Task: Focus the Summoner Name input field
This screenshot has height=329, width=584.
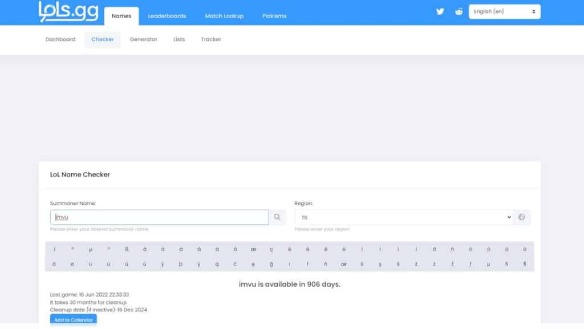Action: coord(160,217)
